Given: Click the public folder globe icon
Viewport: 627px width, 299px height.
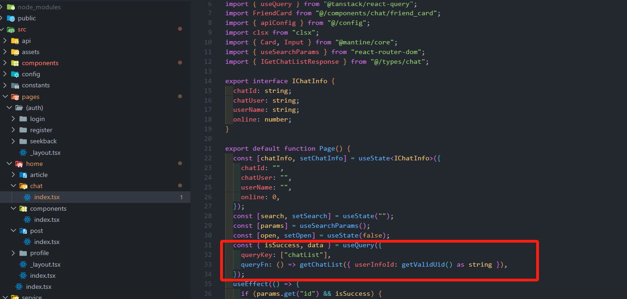Looking at the screenshot, I should pyautogui.click(x=11, y=18).
